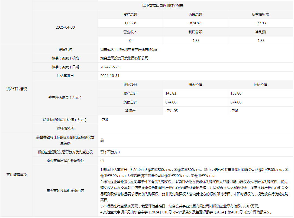Click 烟台蓝天投资开发集团有限公司 approval agency text
This screenshot has height=218, width=294.
124,58
